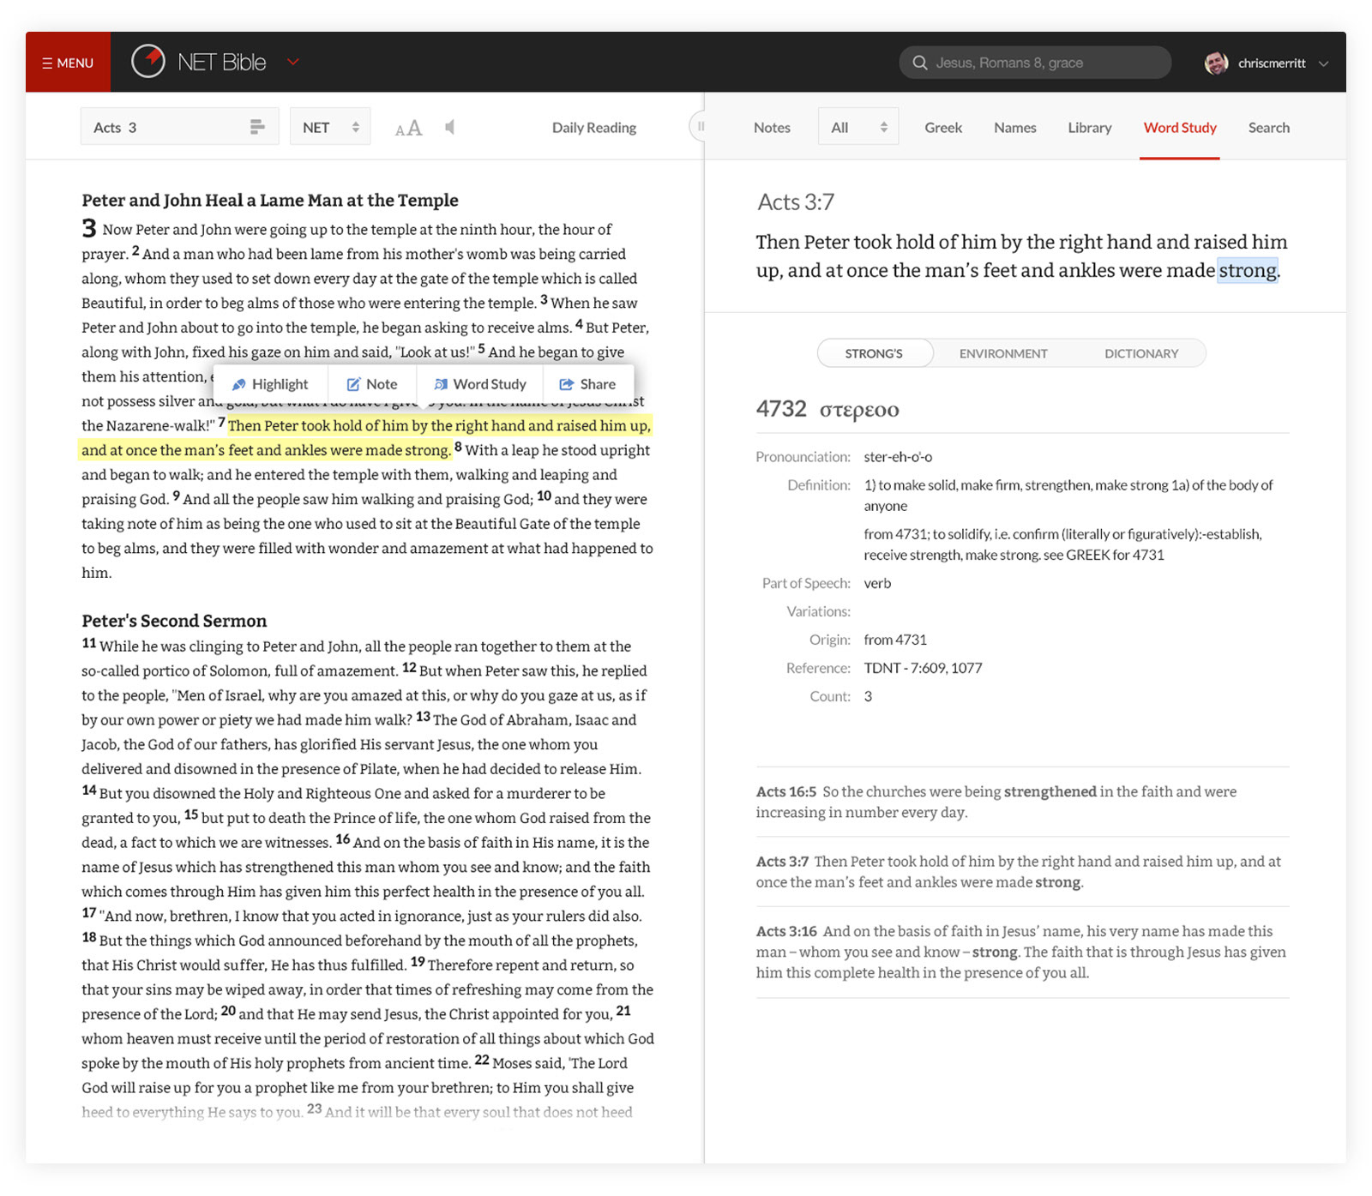Open the Acts 16:5 reference result
Image resolution: width=1372 pixels, height=1196 pixels.
[1022, 802]
